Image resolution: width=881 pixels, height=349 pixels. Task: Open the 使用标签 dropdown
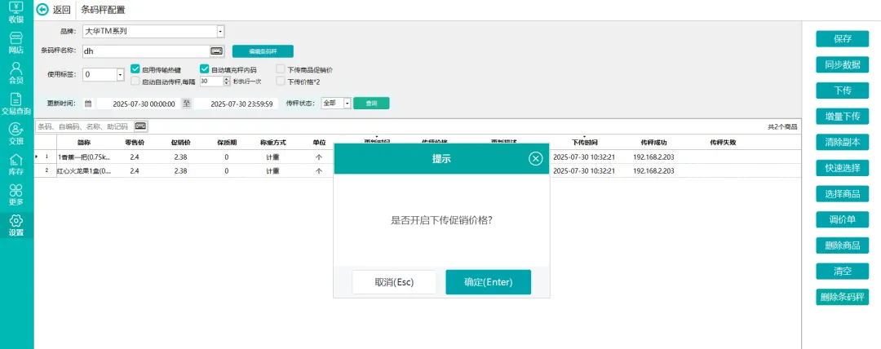[120, 75]
